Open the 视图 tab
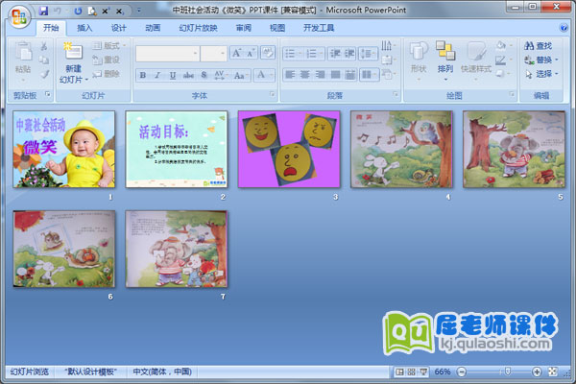The height and width of the screenshot is (384, 576). (277, 28)
